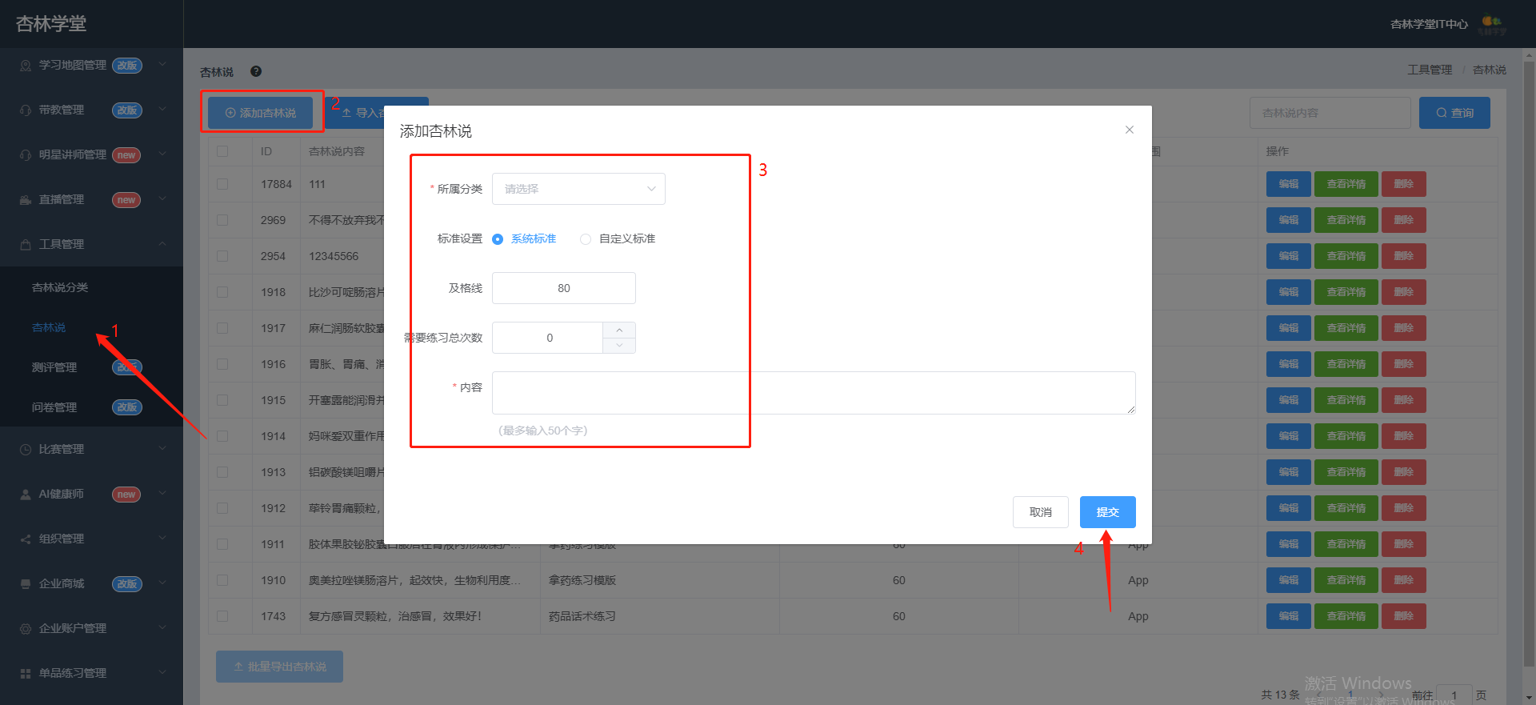Click the 企业商城 shop icon

tap(26, 584)
